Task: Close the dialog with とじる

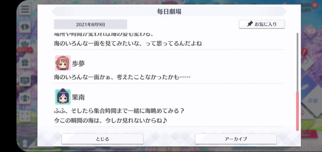Action: tap(102, 139)
